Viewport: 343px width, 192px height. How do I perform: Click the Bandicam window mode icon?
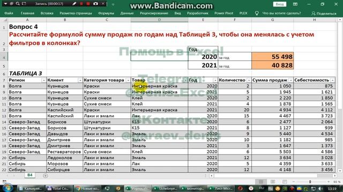[x=12, y=4]
